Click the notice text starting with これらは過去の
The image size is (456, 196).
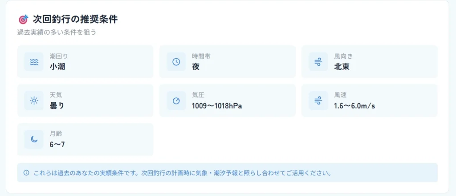point(183,172)
